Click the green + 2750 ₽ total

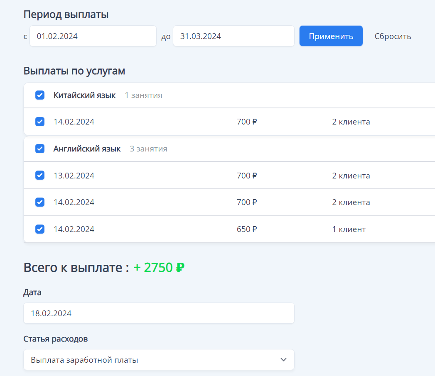[x=158, y=268]
